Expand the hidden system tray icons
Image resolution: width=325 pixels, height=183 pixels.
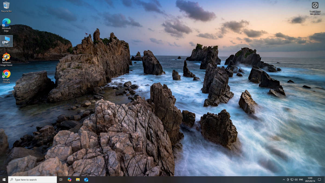[284, 179]
